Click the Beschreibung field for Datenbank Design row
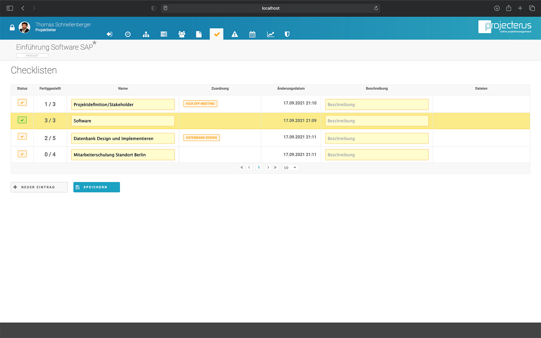 tap(376, 138)
